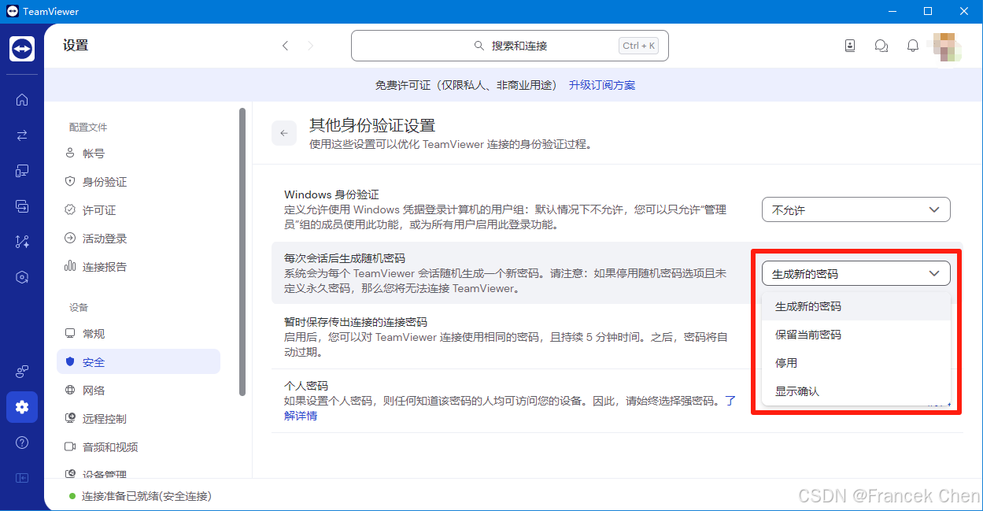983x511 pixels.
Task: Click the settings gear icon in the rail
Action: [22, 407]
